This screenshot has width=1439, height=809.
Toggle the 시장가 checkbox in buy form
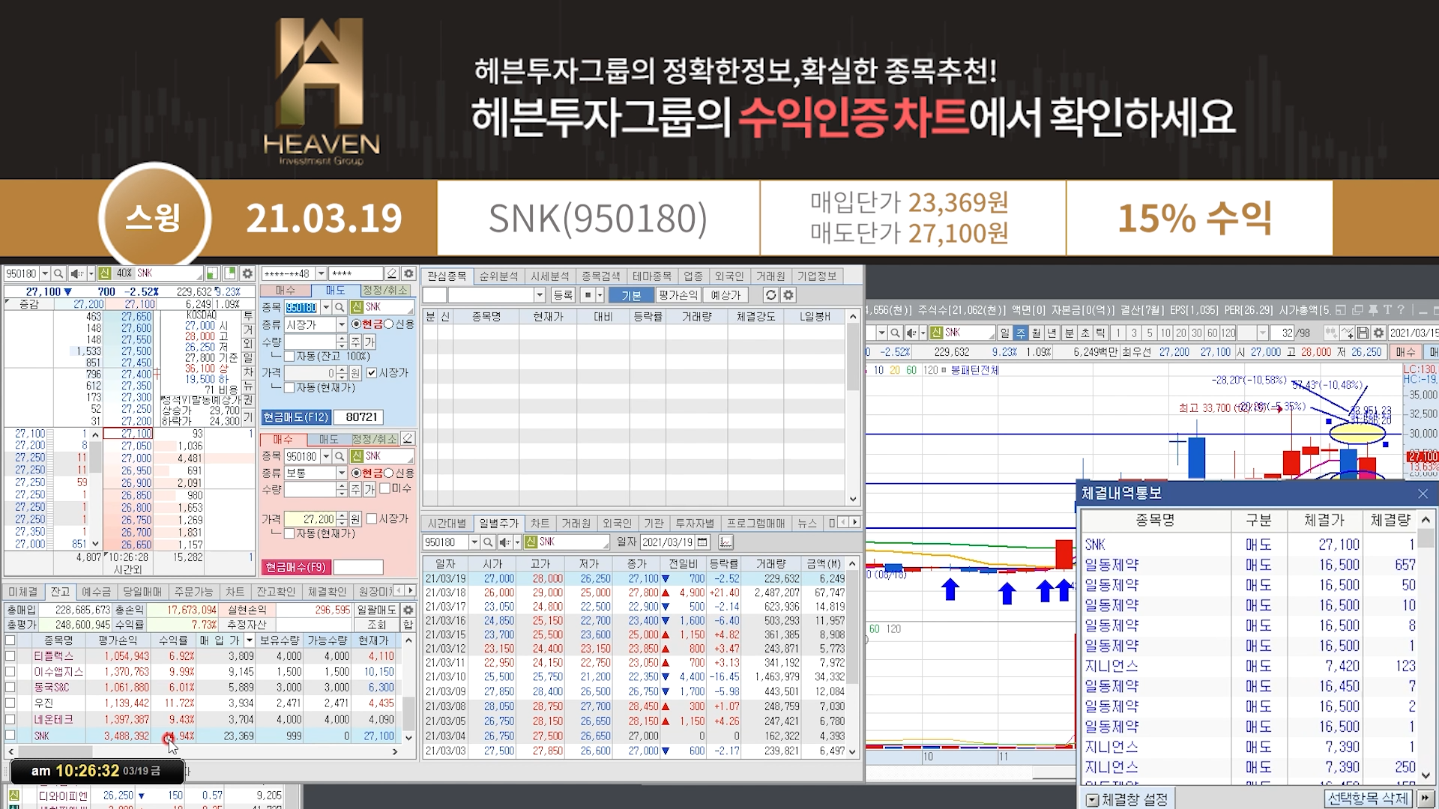(x=372, y=518)
